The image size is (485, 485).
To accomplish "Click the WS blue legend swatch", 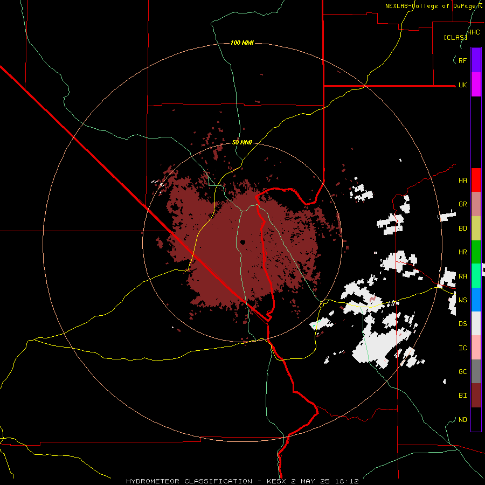I will click(476, 300).
